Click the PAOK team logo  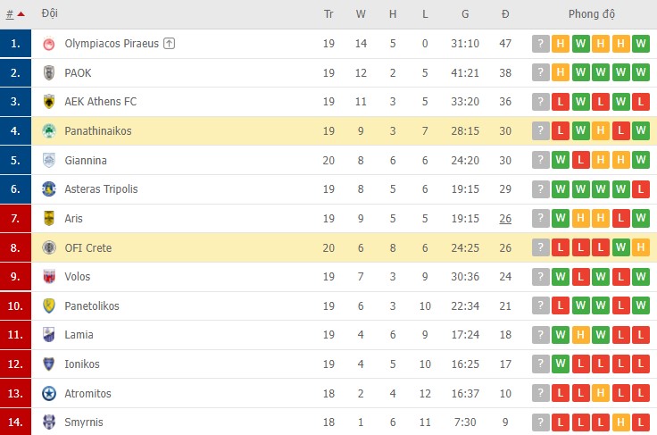(49, 73)
